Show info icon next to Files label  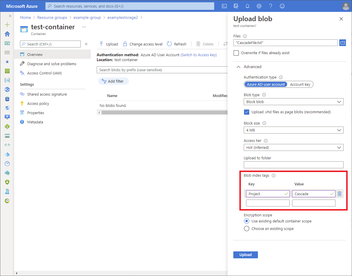(x=245, y=36)
